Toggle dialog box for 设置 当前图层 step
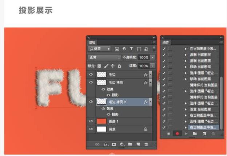 (x=170, y=109)
